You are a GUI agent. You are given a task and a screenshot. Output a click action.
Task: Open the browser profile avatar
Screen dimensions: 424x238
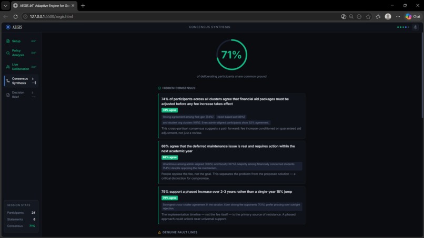pyautogui.click(x=388, y=16)
